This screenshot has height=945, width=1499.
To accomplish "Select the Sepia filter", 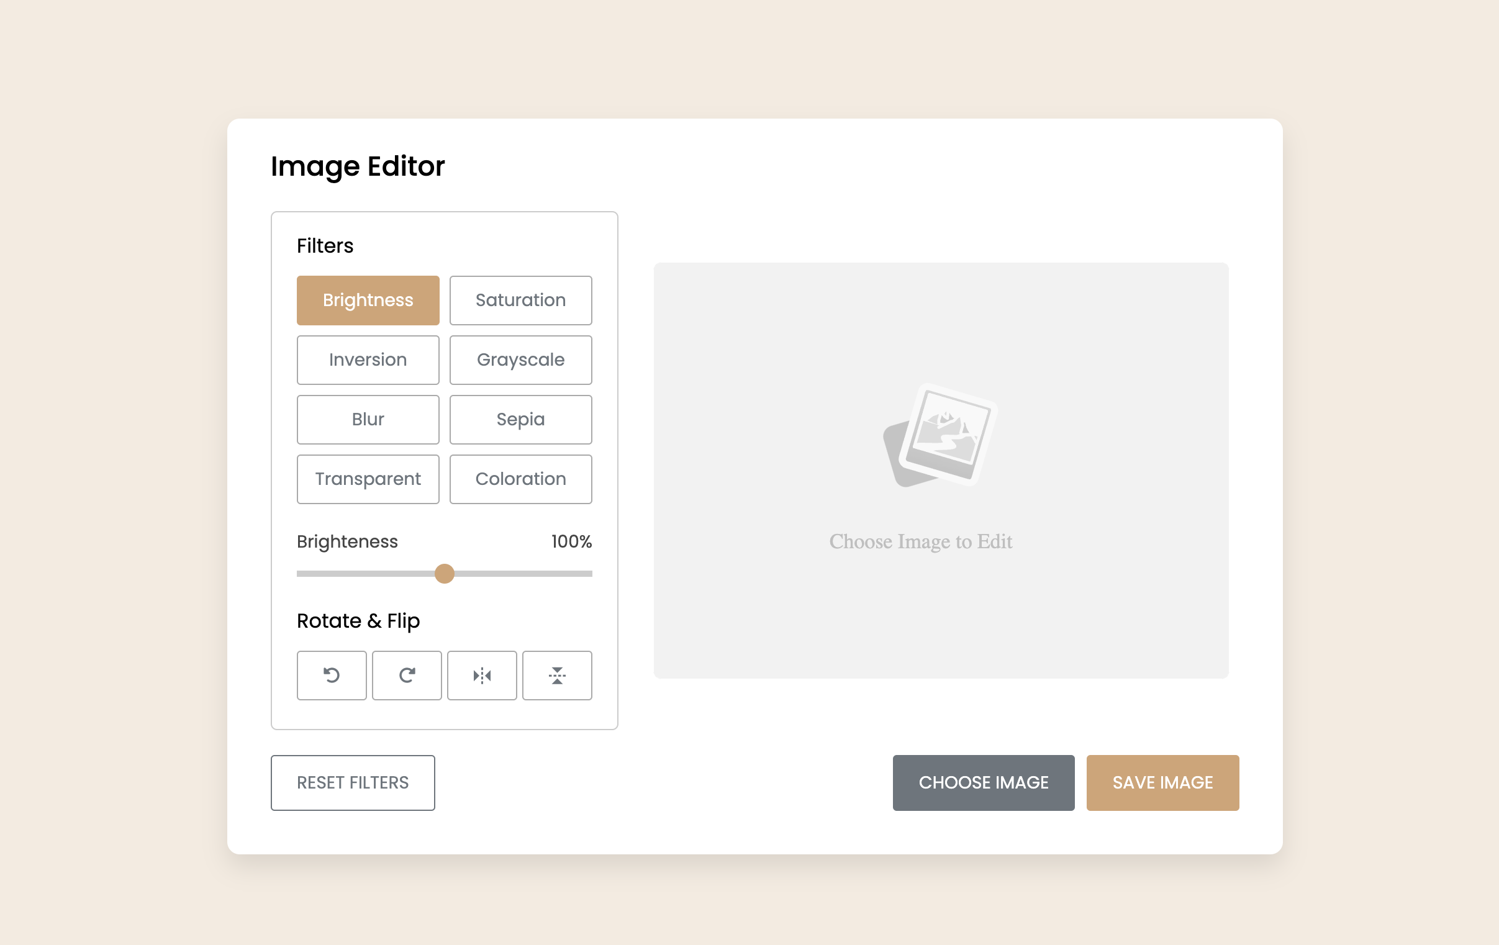I will tap(520, 419).
